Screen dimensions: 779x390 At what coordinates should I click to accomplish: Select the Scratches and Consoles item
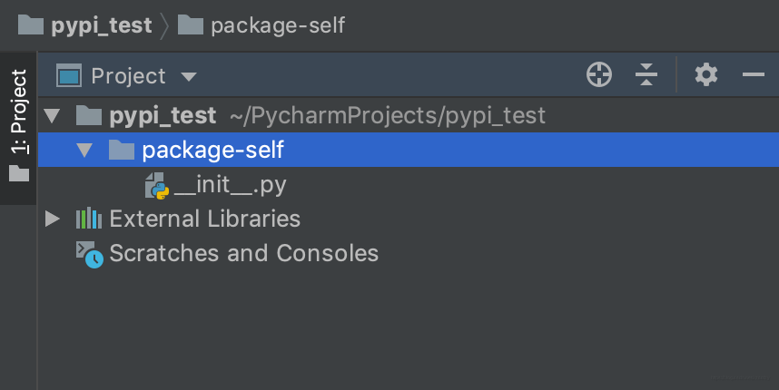(x=244, y=253)
